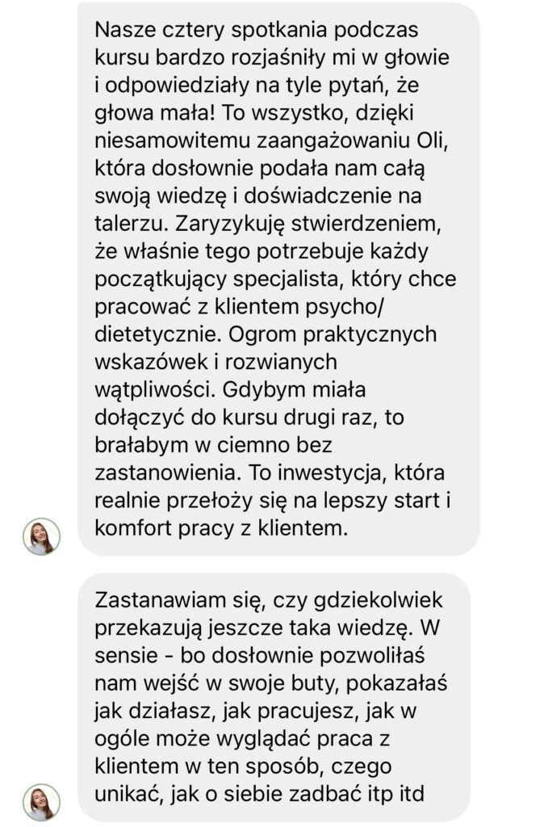This screenshot has width=544, height=827.
Task: Open sender avatar beside the second message
Action: (x=42, y=802)
